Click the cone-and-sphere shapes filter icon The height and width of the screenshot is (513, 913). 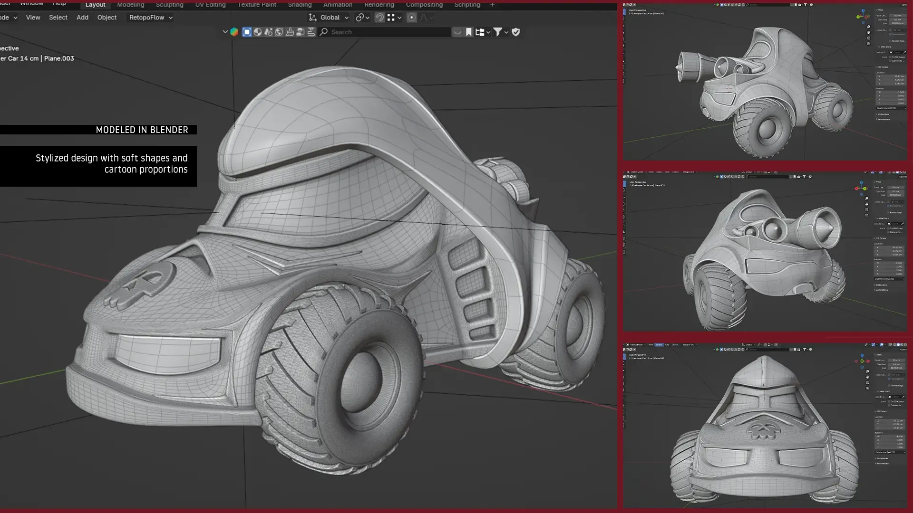pyautogui.click(x=269, y=32)
